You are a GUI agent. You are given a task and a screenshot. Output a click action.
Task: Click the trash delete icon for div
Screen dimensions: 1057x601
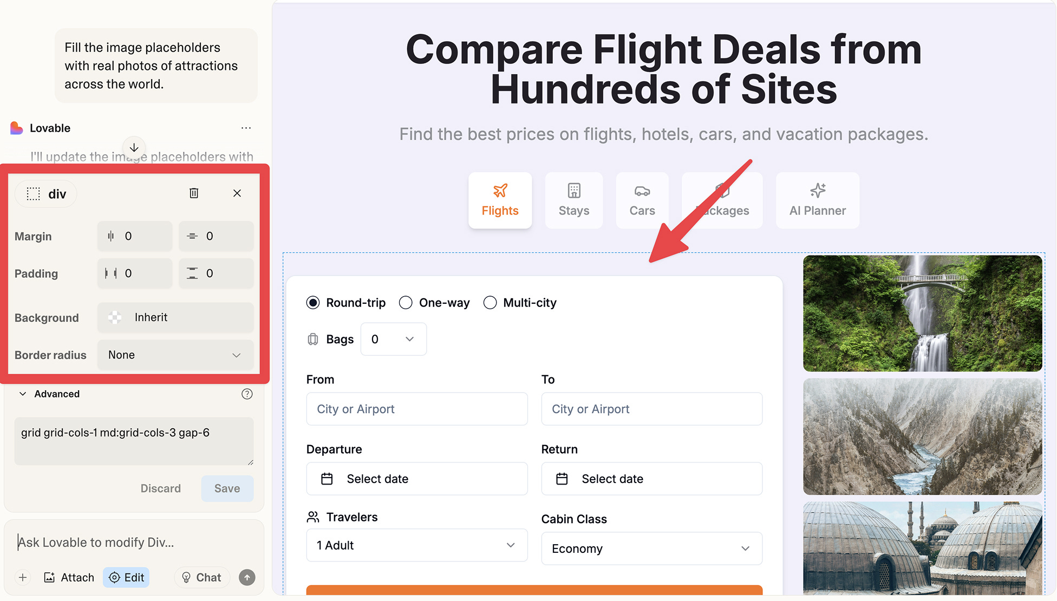click(x=194, y=193)
